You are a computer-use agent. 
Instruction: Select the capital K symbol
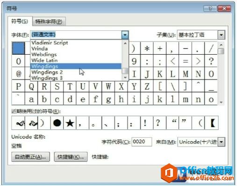160,74
